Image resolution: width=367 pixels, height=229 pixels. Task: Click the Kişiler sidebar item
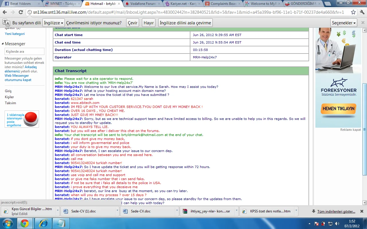tap(9, 97)
